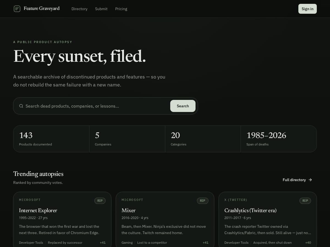The width and height of the screenshot is (330, 247).
Task: Open the Full directory link
Action: pyautogui.click(x=297, y=180)
